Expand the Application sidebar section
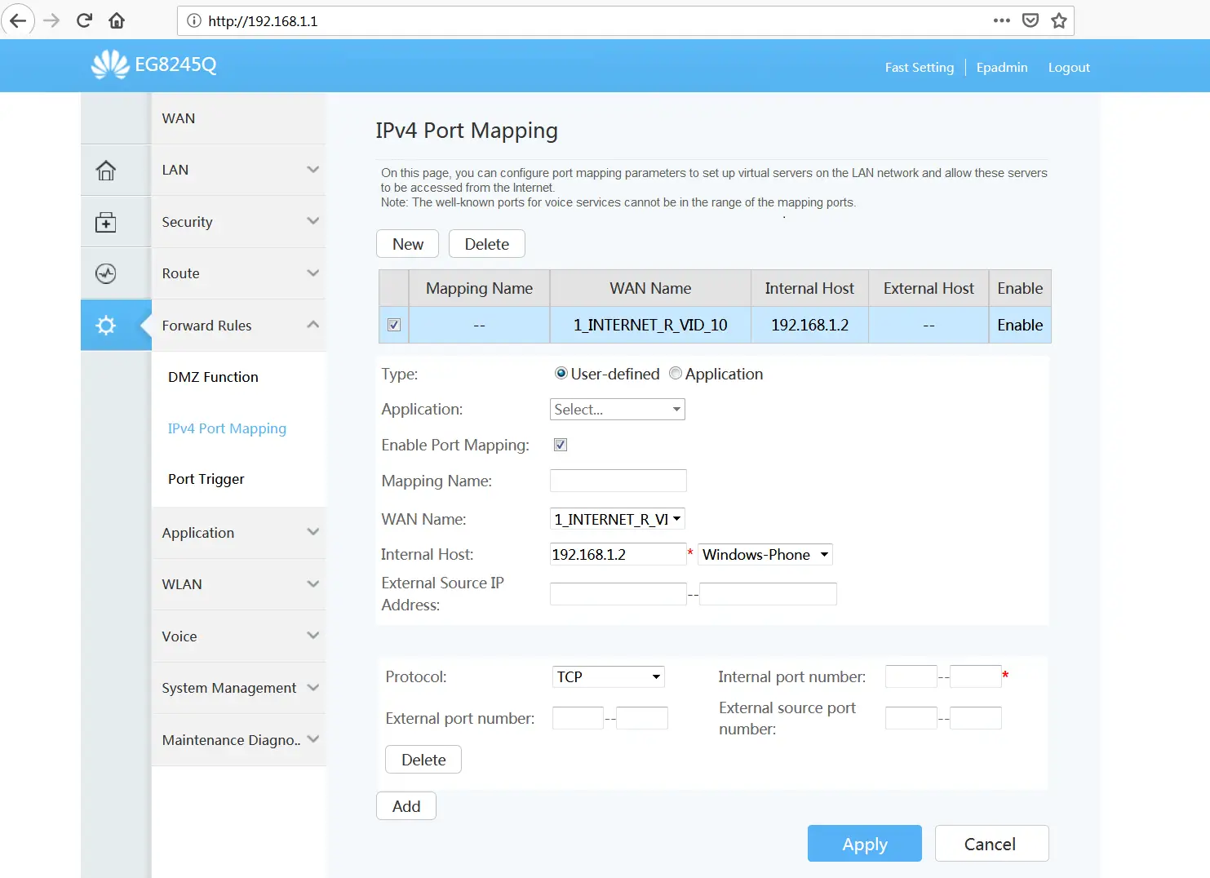This screenshot has width=1210, height=878. 238,533
